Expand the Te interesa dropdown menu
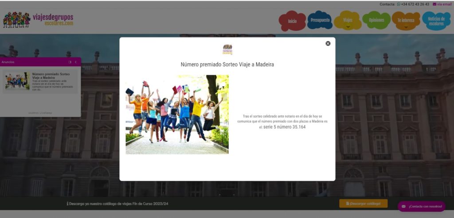Viewport: 454px width, 218px height. point(406,21)
